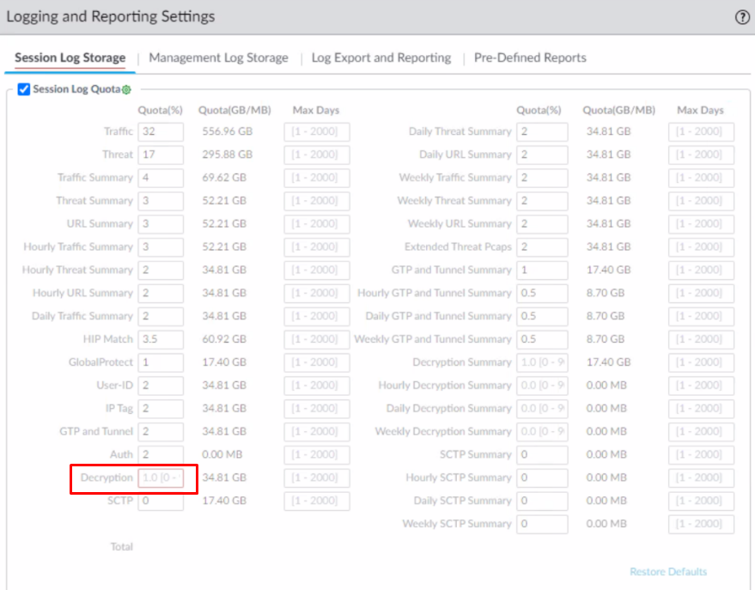Click the HIP Match quota field
The image size is (755, 590).
161,339
